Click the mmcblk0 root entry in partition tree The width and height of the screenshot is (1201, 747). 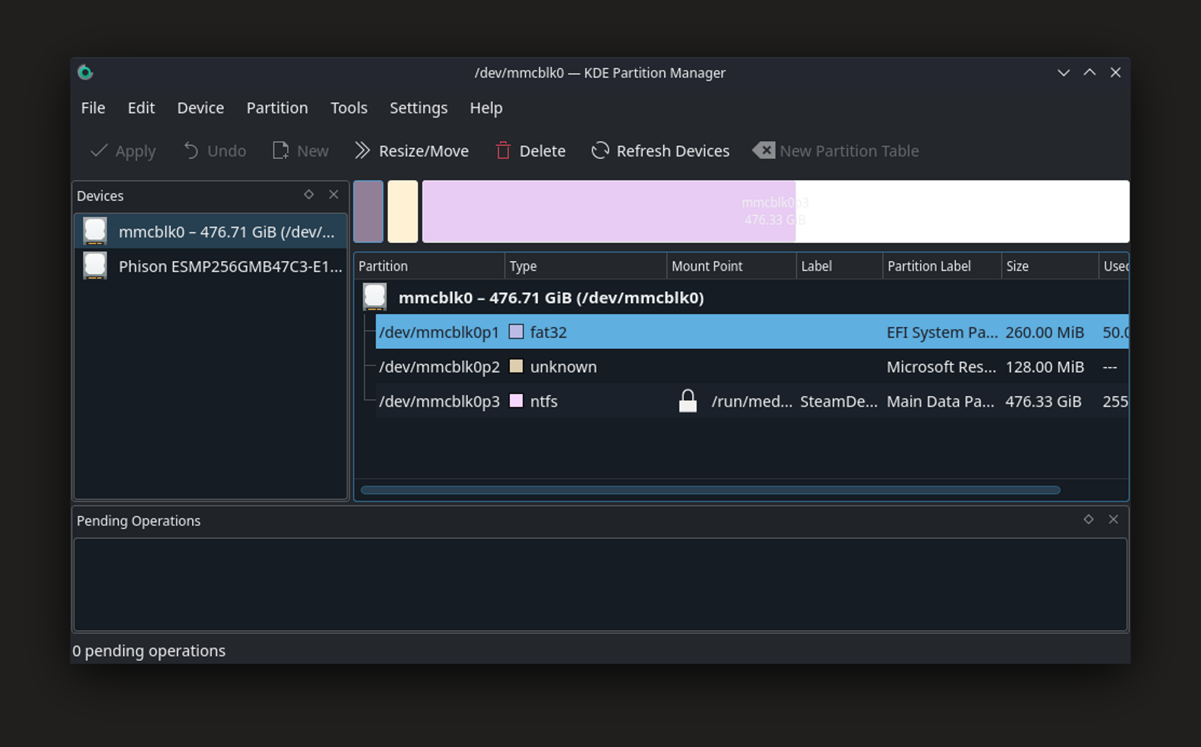[x=551, y=298]
